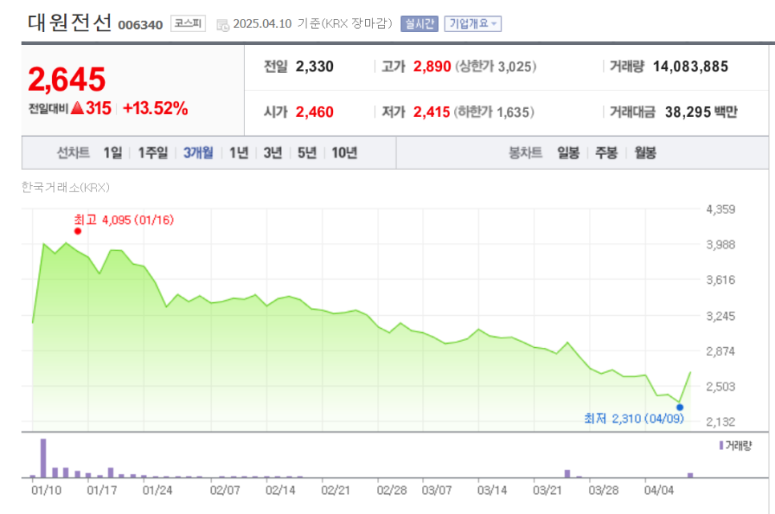Click the 전일 value 2,330

[x=314, y=67]
